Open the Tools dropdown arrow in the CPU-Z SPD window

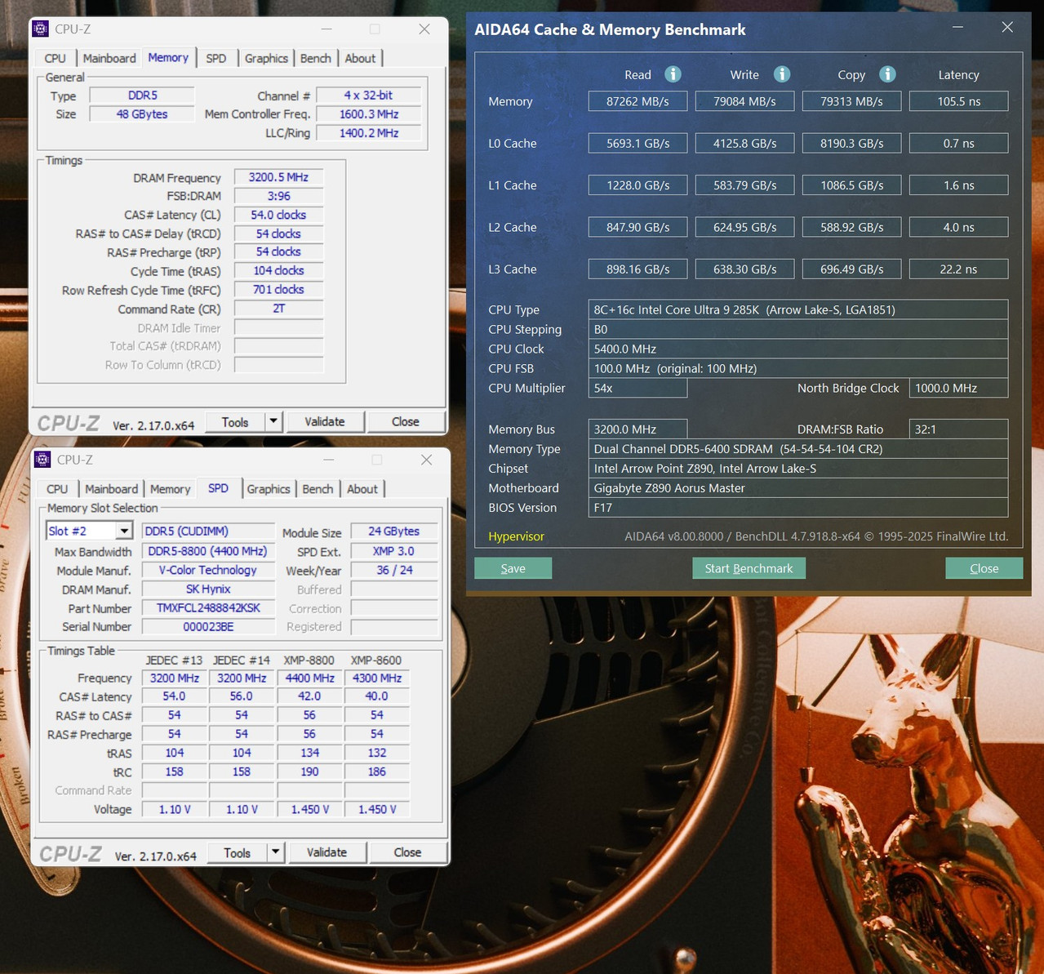(x=276, y=852)
